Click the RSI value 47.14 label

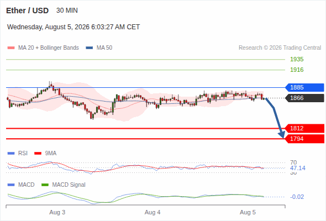[298, 168]
